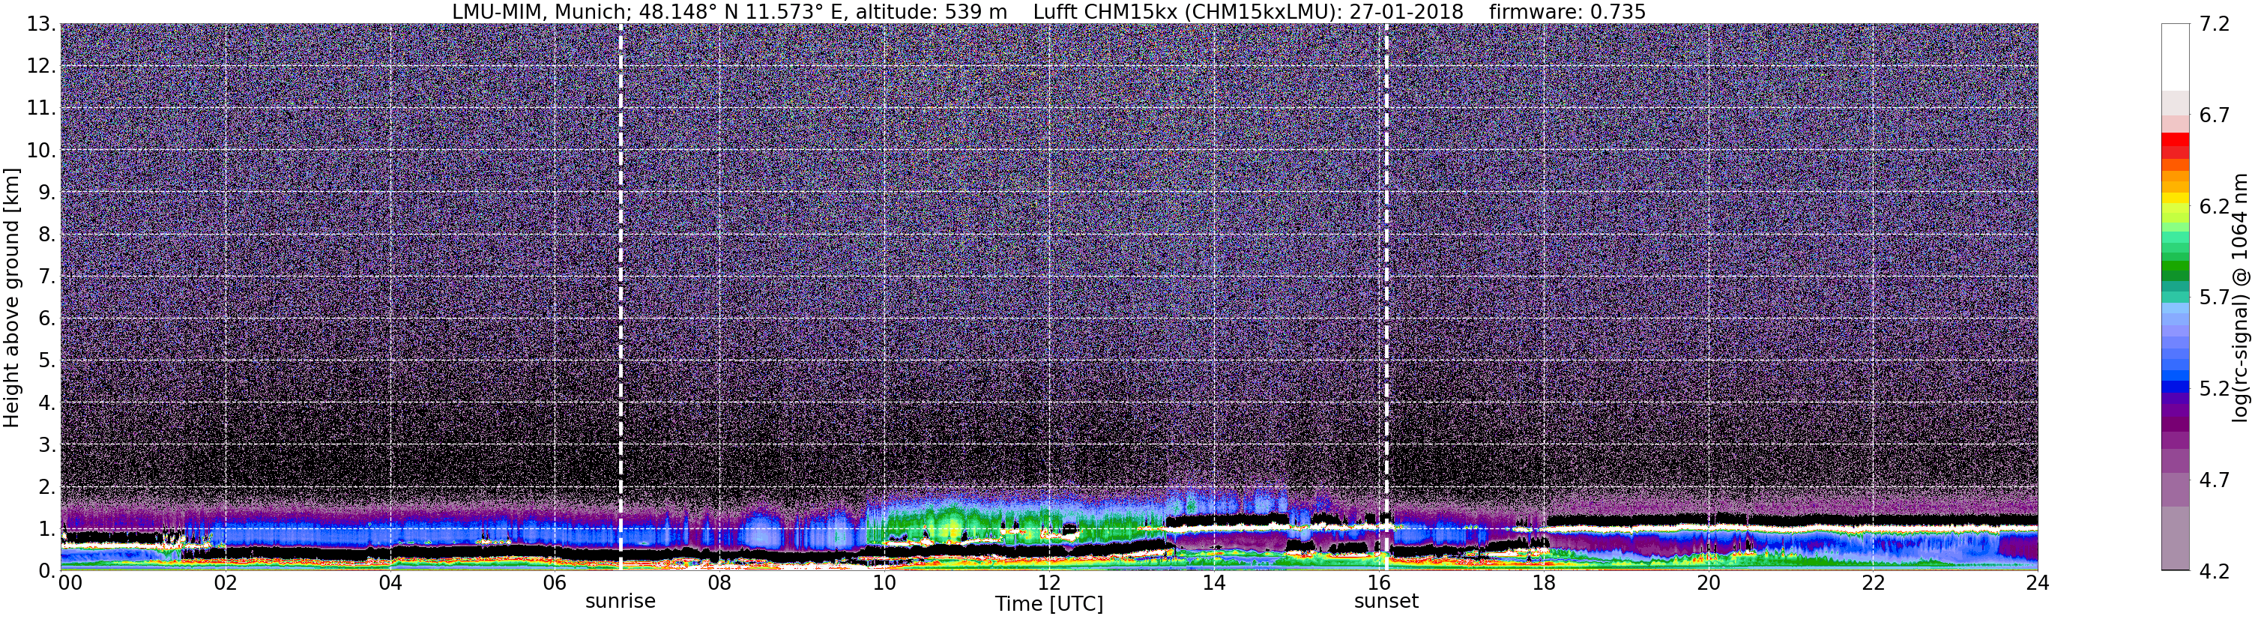Click the 5.2 colorbar tick label
This screenshot has height=619, width=2255.
[2214, 389]
